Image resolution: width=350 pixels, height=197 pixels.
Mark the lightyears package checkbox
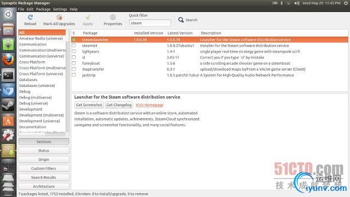click(x=74, y=51)
